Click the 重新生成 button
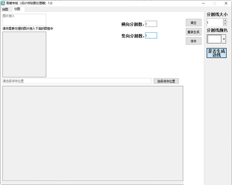 [x=193, y=32]
